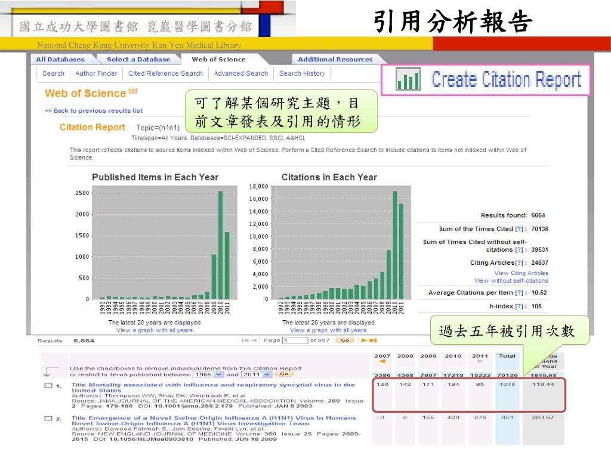Check the box for result 2

point(48,419)
